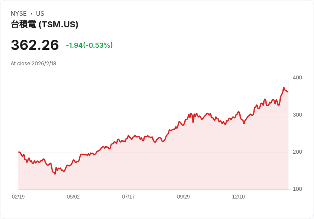Click the 200 y-axis label
The image size is (314, 219).
click(297, 152)
